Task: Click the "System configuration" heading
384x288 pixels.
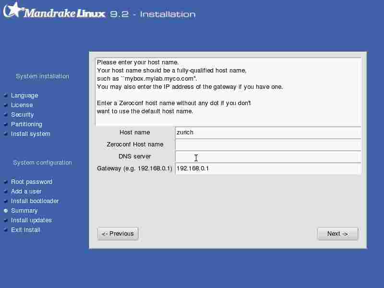Action: pos(42,163)
